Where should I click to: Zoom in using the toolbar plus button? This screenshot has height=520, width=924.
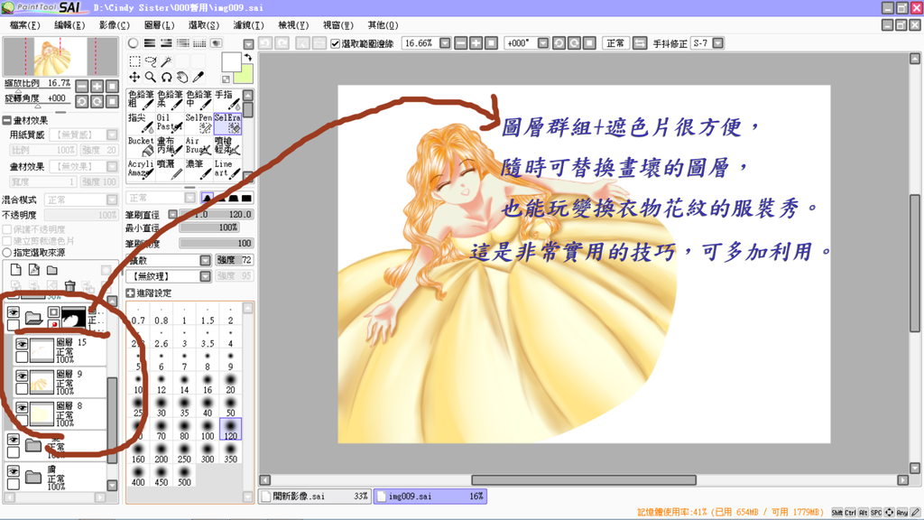(476, 43)
